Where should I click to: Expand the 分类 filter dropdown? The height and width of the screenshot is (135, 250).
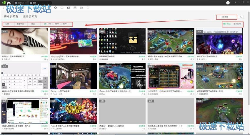(8, 24)
